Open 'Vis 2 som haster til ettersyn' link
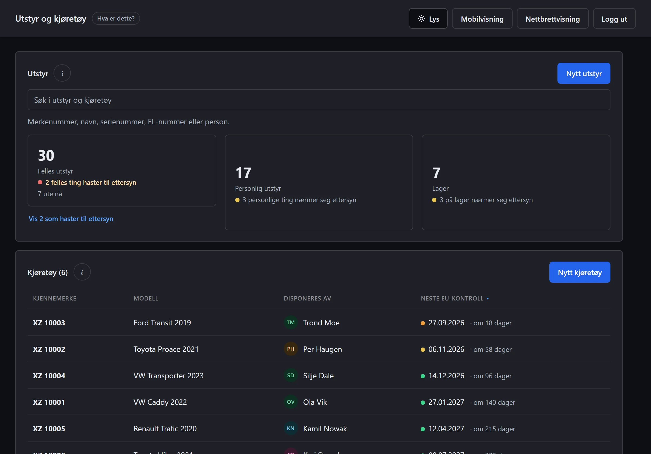The width and height of the screenshot is (651, 454). (71, 219)
